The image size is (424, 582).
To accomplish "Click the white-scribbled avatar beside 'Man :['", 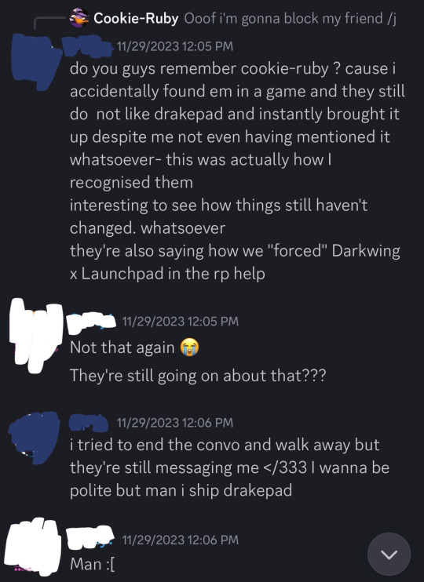I will (x=34, y=547).
